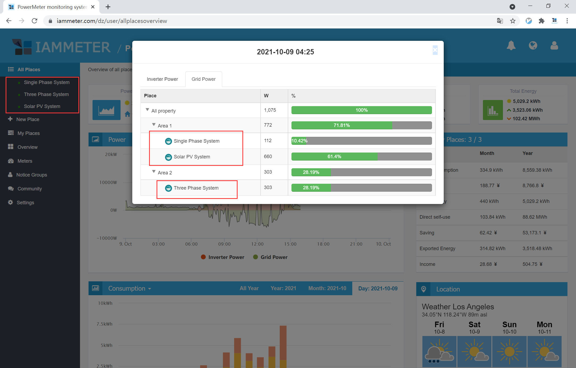Switch to Inverter Power tab
576x368 pixels.
coord(162,79)
